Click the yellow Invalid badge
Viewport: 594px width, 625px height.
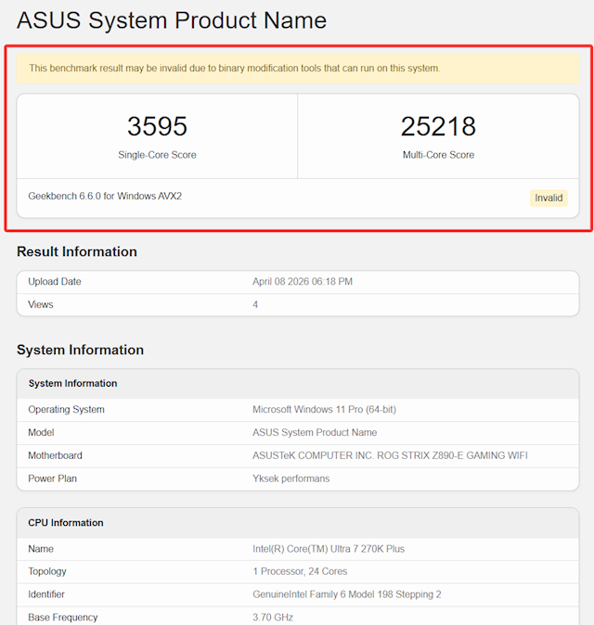[x=549, y=198]
